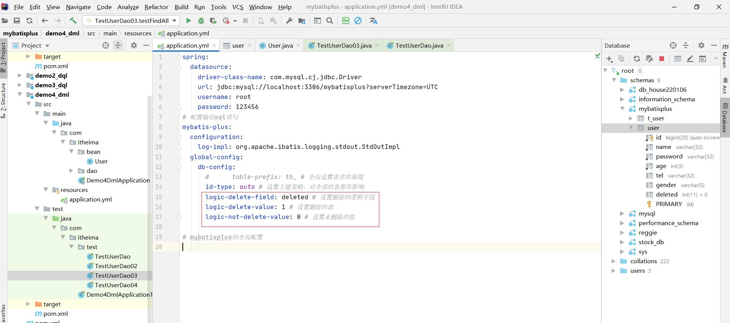This screenshot has width=730, height=323.
Task: Click the demo4_dml breadcrumb in navigation bar
Action: pyautogui.click(x=62, y=33)
